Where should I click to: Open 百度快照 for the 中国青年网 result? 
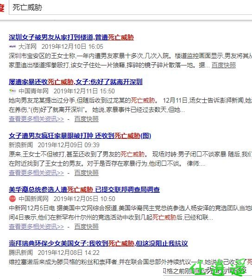tap(86, 119)
